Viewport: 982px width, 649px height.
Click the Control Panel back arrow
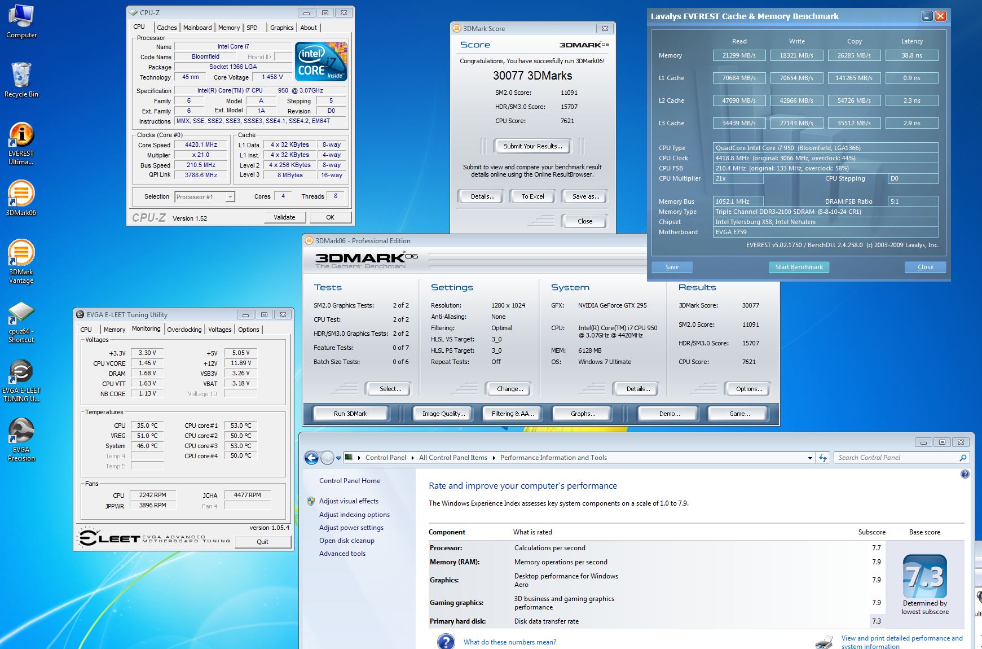311,458
